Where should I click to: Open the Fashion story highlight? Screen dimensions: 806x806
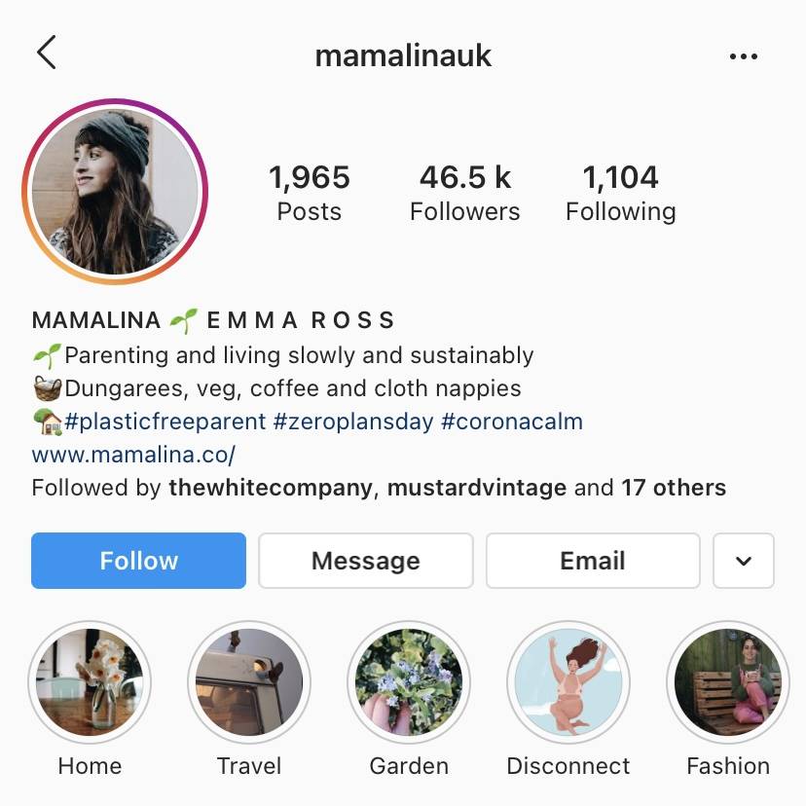click(x=728, y=682)
